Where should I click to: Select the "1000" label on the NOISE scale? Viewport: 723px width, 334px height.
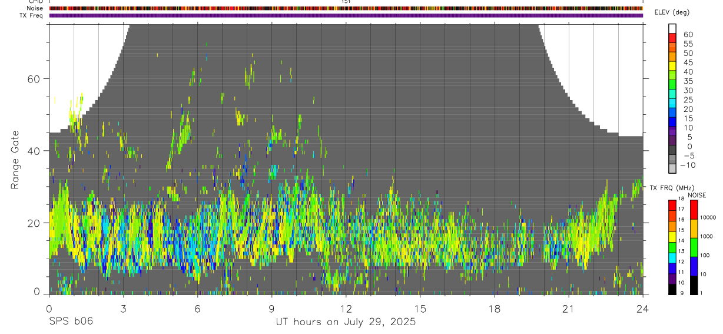click(x=706, y=236)
